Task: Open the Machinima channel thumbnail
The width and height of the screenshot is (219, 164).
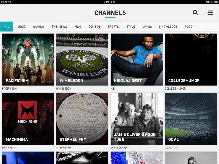Action: pos(28,119)
